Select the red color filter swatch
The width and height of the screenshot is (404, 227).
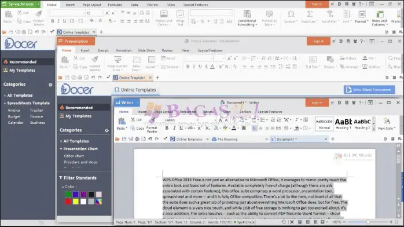click(68, 202)
